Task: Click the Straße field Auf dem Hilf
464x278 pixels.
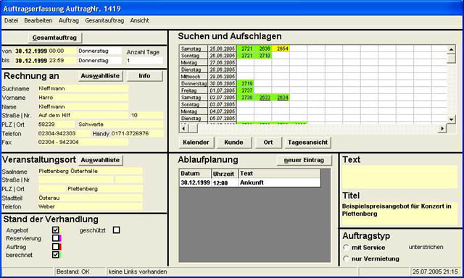Action: point(83,115)
